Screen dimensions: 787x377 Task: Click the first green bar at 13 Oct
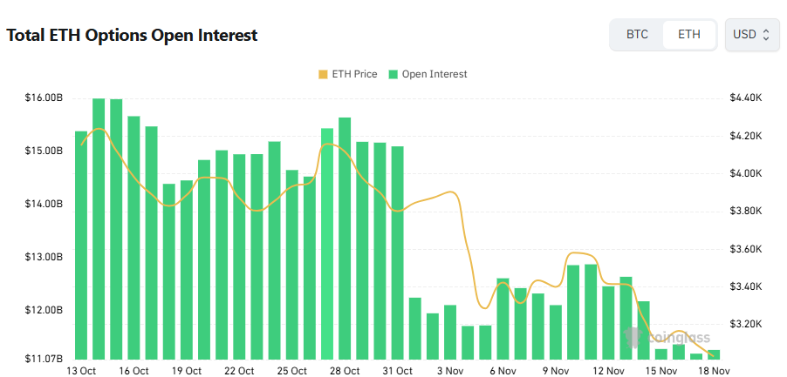point(81,244)
